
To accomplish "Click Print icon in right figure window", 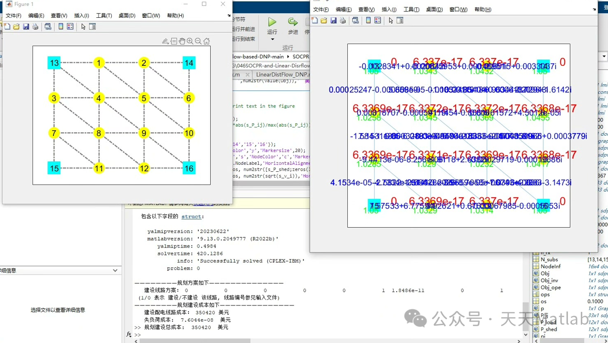I will point(342,20).
